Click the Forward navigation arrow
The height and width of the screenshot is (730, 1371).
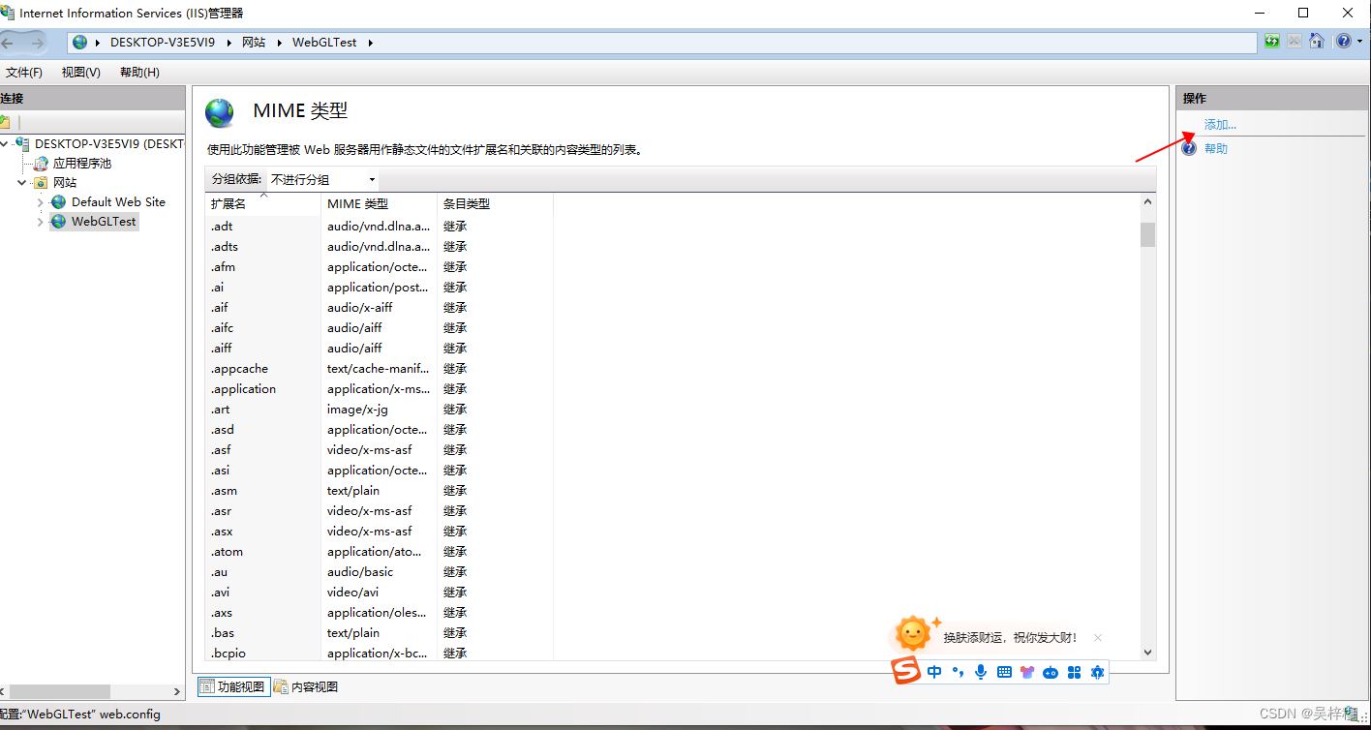coord(37,43)
